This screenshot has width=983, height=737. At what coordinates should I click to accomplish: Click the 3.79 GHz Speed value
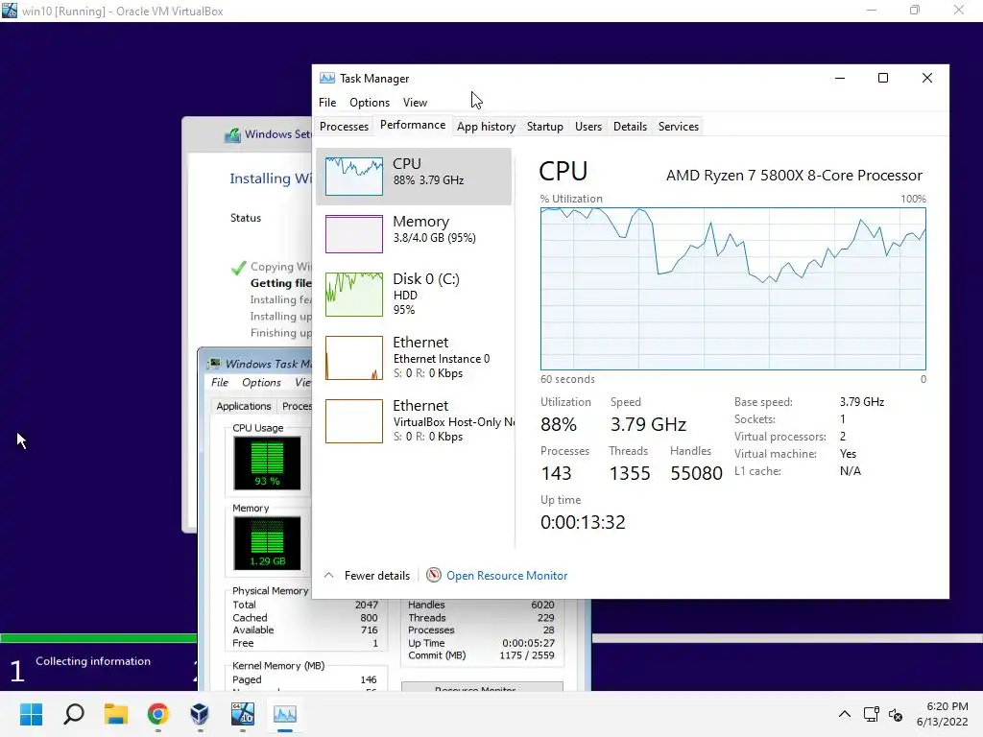648,424
